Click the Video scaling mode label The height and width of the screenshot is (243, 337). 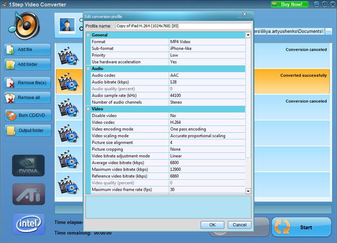pyautogui.click(x=110, y=136)
